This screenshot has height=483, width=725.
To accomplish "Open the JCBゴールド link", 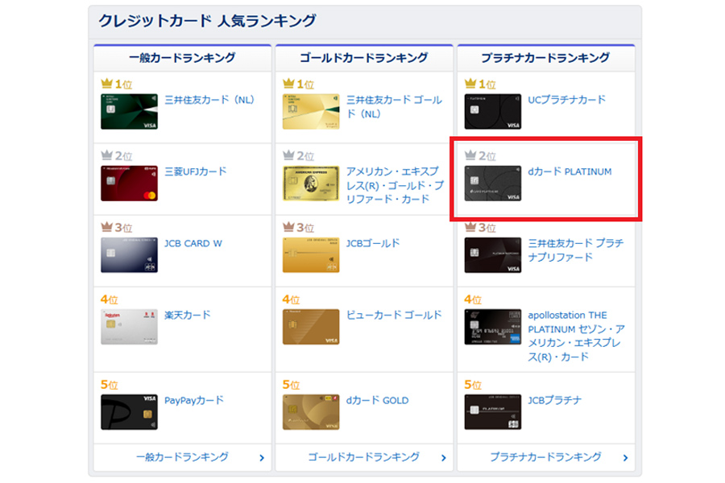I will pos(373,243).
